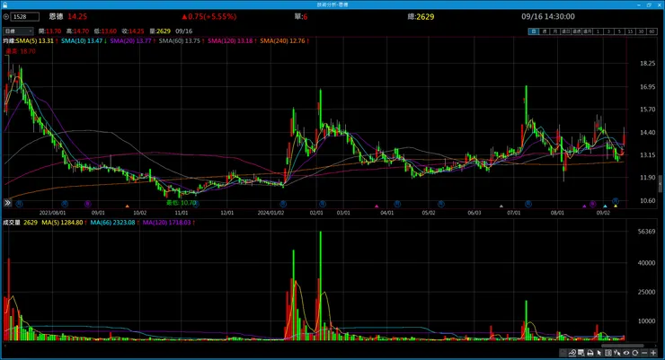Click the printer icon

[x=590, y=353]
